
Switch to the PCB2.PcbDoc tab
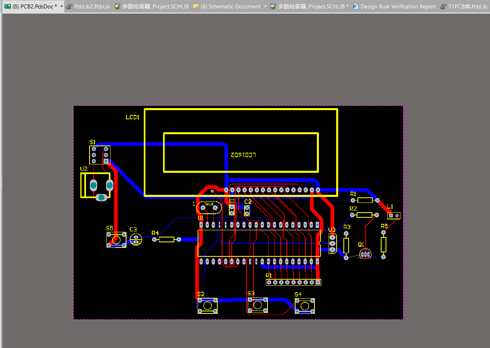tap(34, 6)
